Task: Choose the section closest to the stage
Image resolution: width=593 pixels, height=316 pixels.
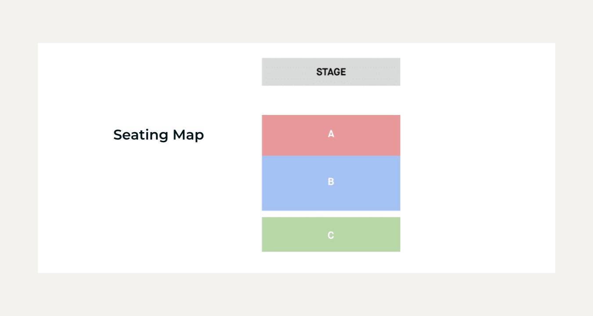Action: pyautogui.click(x=331, y=135)
